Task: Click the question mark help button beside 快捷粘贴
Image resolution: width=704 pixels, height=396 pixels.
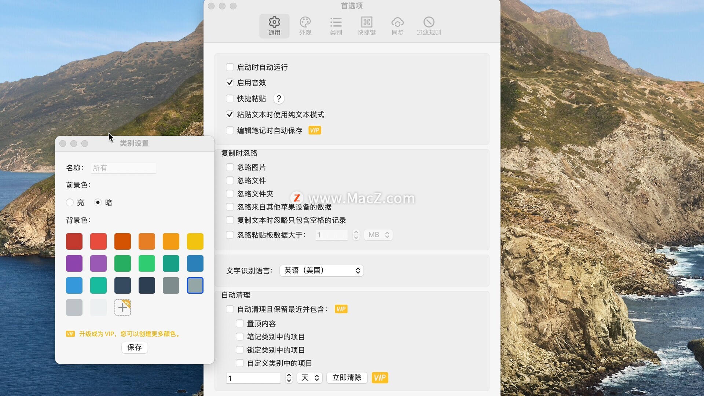Action: tap(279, 99)
